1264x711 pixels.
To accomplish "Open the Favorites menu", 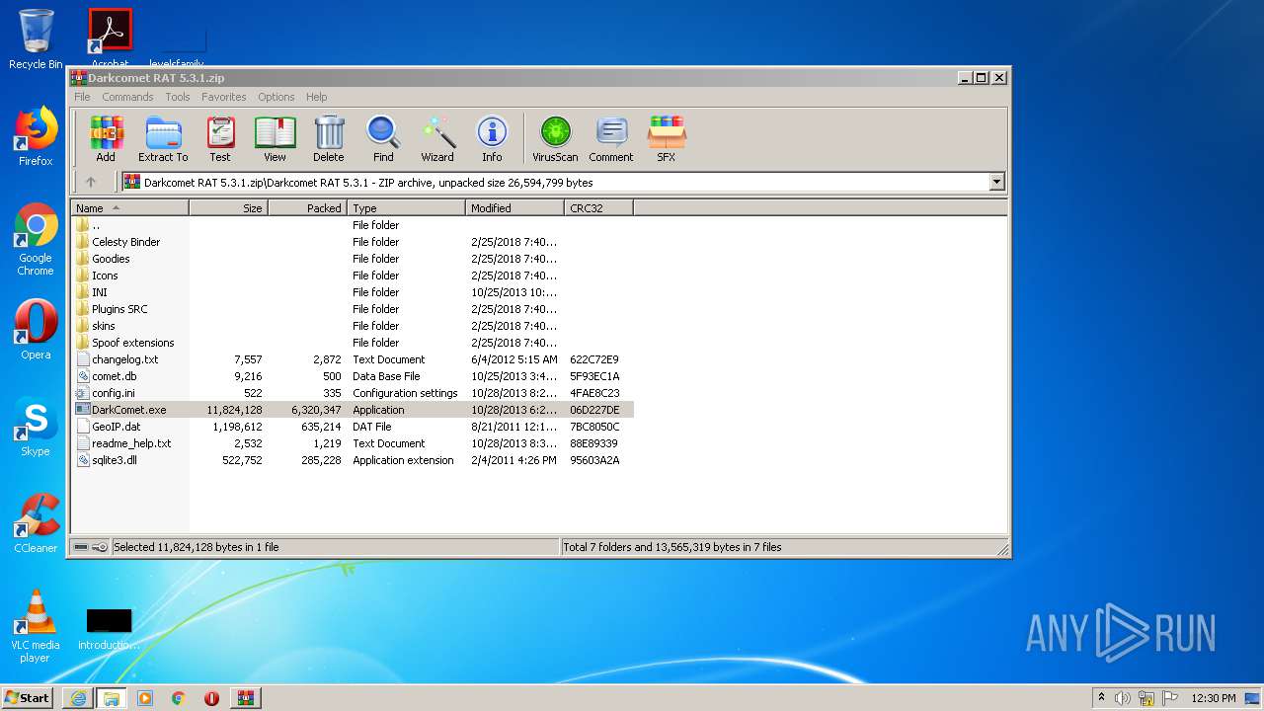I will coord(224,97).
